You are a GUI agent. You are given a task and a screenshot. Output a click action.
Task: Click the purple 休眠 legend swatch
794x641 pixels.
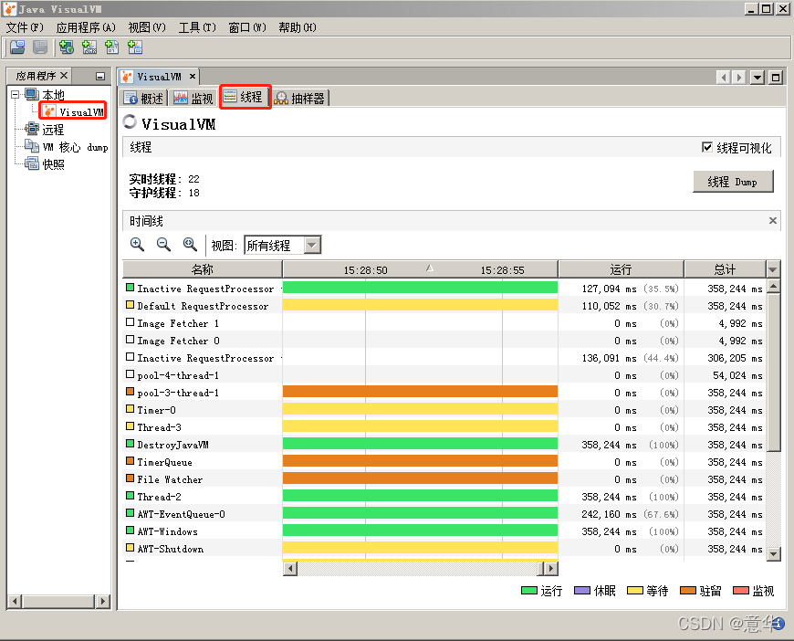pos(582,591)
